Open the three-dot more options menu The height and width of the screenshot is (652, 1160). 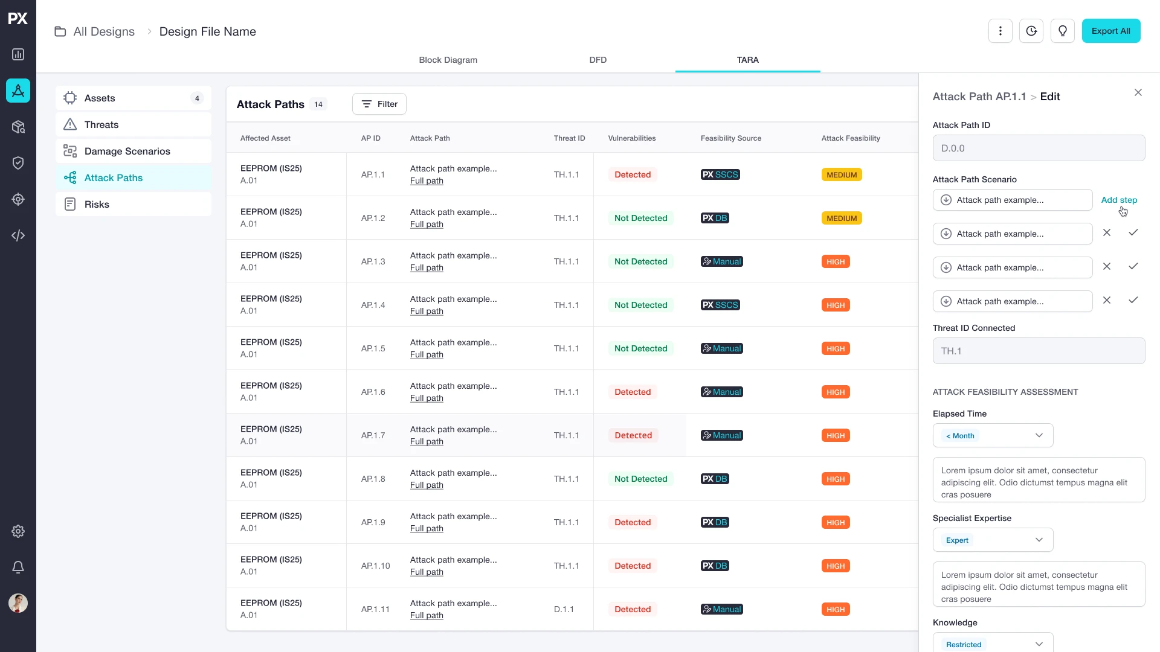pos(1000,31)
